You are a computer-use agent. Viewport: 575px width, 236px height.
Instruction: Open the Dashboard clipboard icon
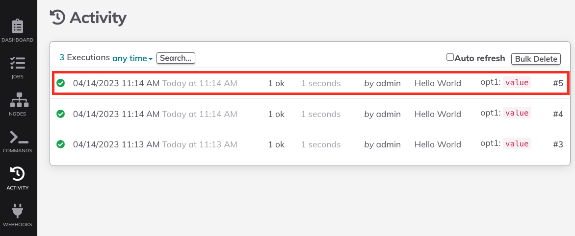pos(17,26)
